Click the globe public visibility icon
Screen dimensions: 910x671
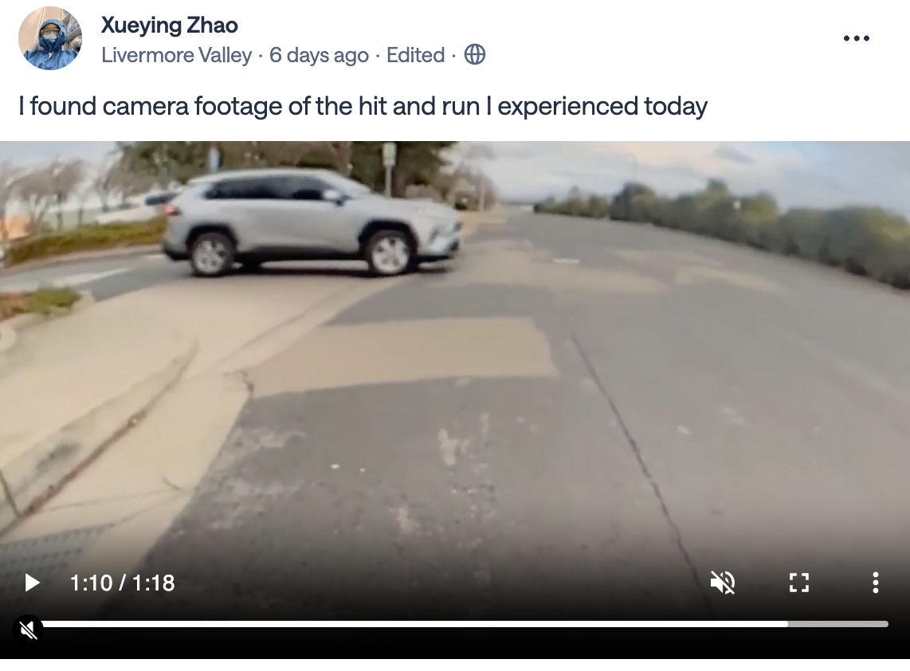475,55
